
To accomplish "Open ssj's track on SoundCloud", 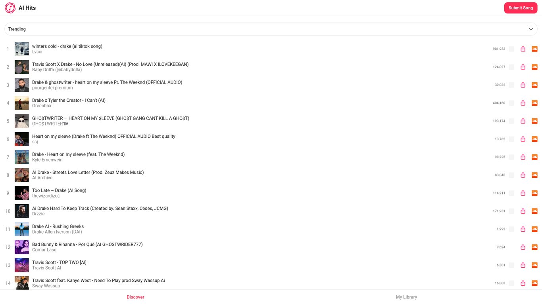I will [534, 139].
